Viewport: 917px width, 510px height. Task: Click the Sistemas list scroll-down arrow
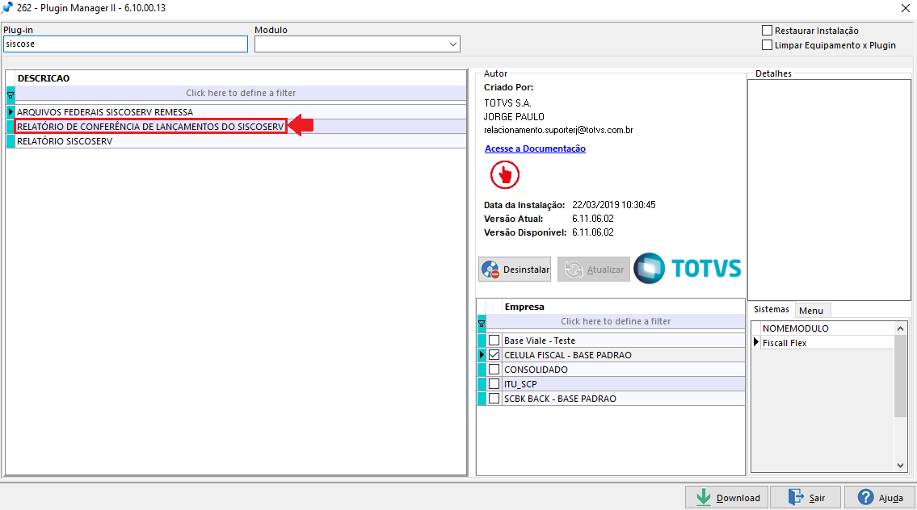[x=900, y=465]
